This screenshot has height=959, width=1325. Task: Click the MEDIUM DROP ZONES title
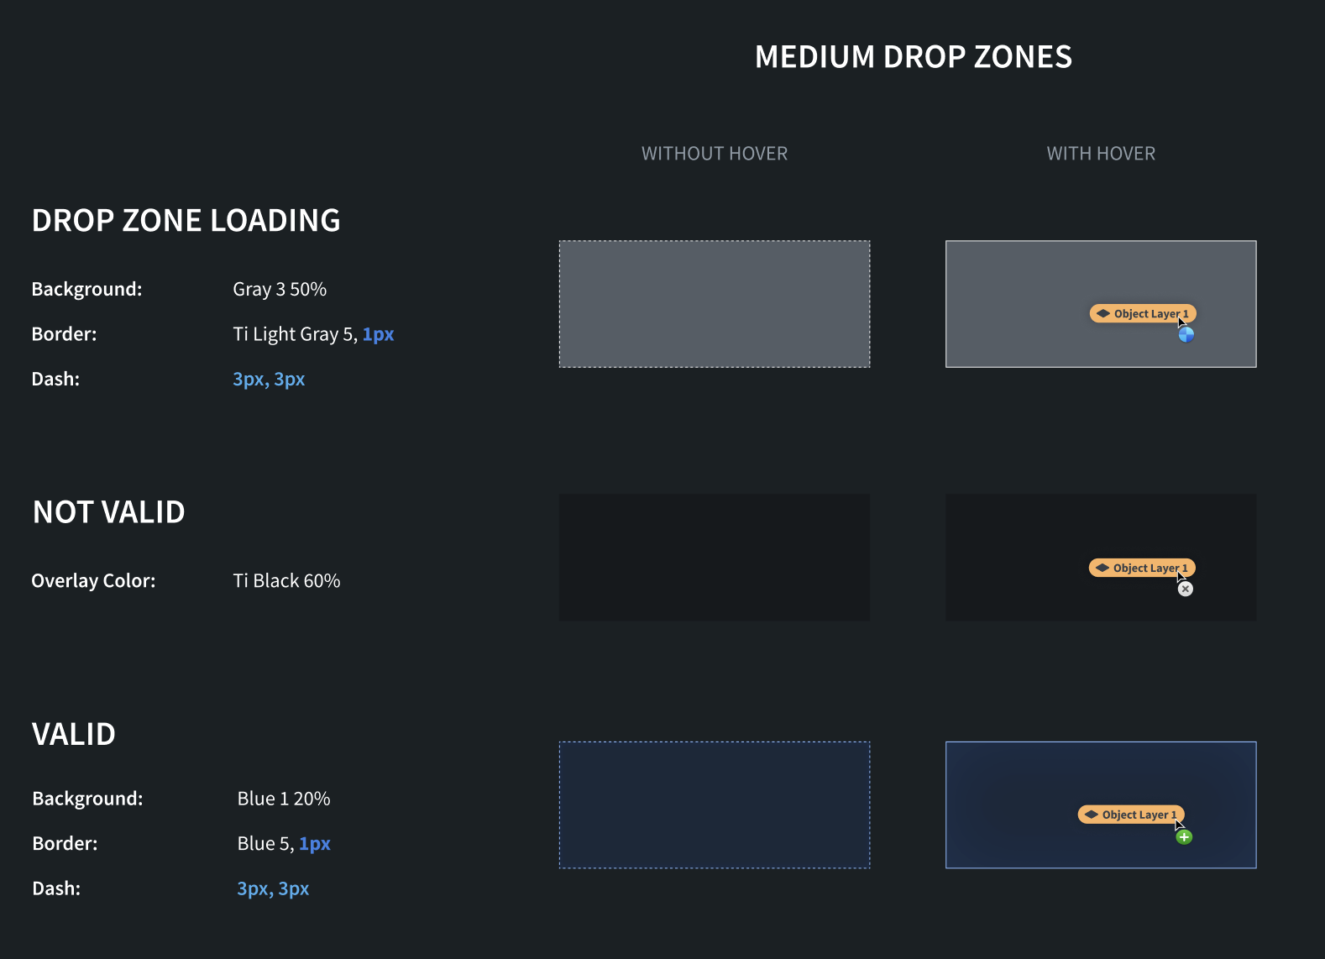click(914, 57)
